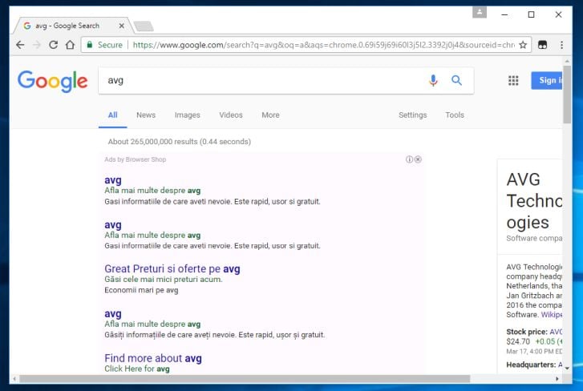Close the Browser Shop ads with the X icon
Viewport: 583px width, 391px height.
(x=418, y=159)
